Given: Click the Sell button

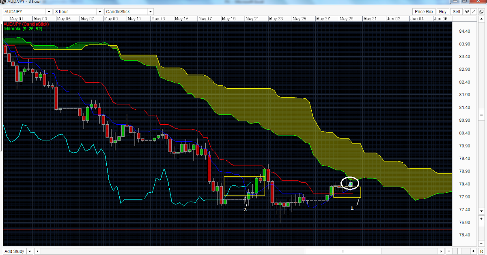Looking at the screenshot, I should [457, 12].
